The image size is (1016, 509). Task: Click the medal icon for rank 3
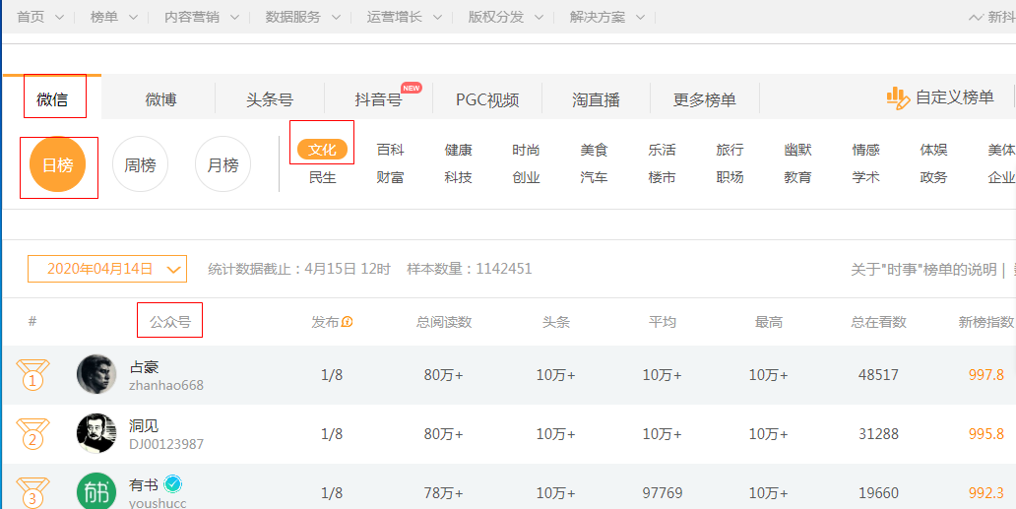(32, 492)
